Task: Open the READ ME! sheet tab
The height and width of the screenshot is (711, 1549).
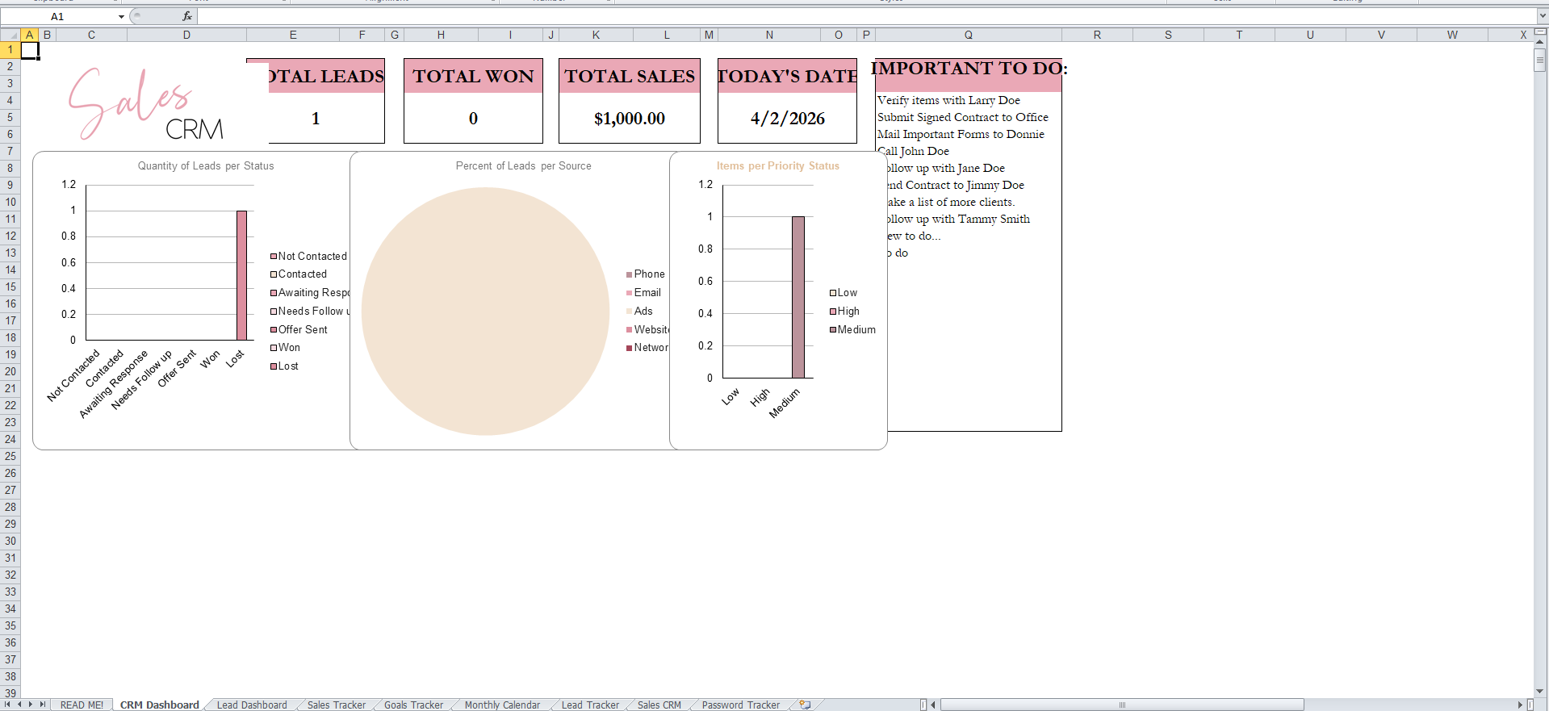Action: (x=82, y=705)
